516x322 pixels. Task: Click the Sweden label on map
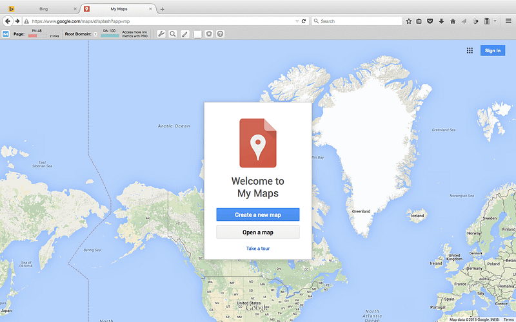[490, 218]
